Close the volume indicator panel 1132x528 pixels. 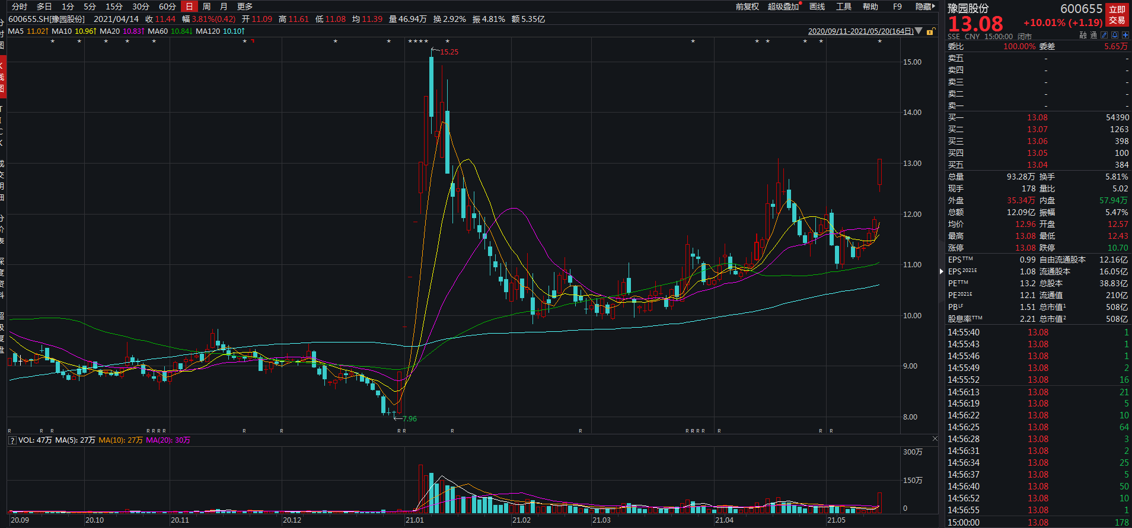(x=935, y=439)
